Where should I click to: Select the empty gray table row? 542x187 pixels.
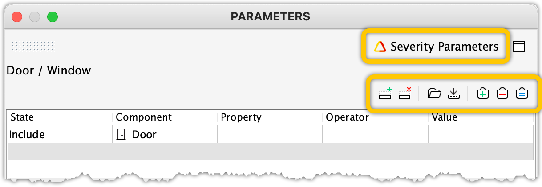coord(271,152)
